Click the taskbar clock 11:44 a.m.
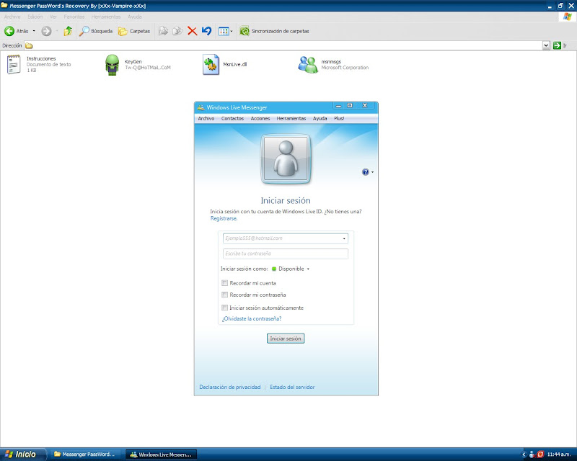 click(x=559, y=455)
